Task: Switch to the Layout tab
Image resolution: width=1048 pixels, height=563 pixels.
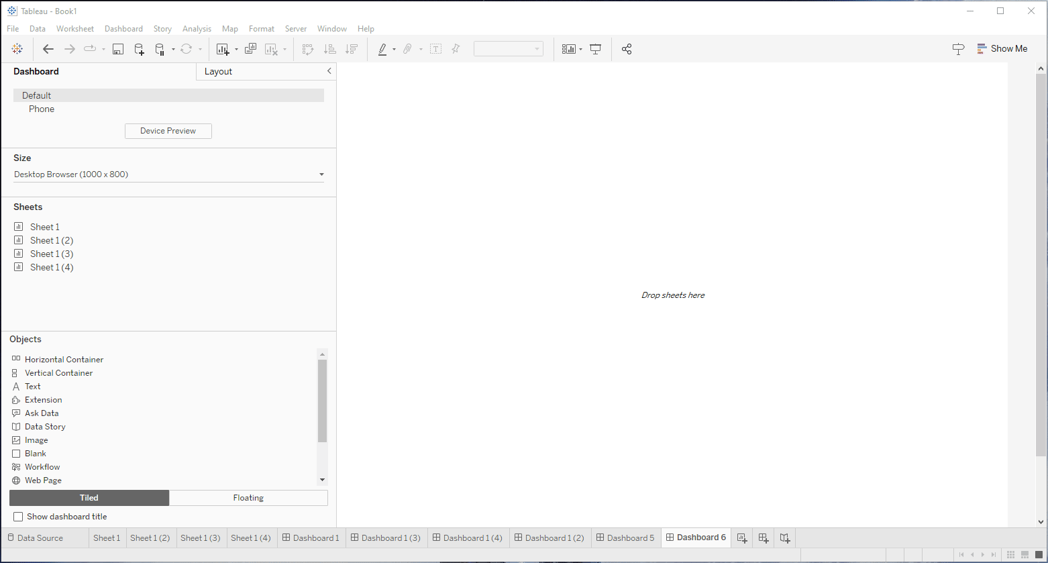Action: click(x=218, y=72)
